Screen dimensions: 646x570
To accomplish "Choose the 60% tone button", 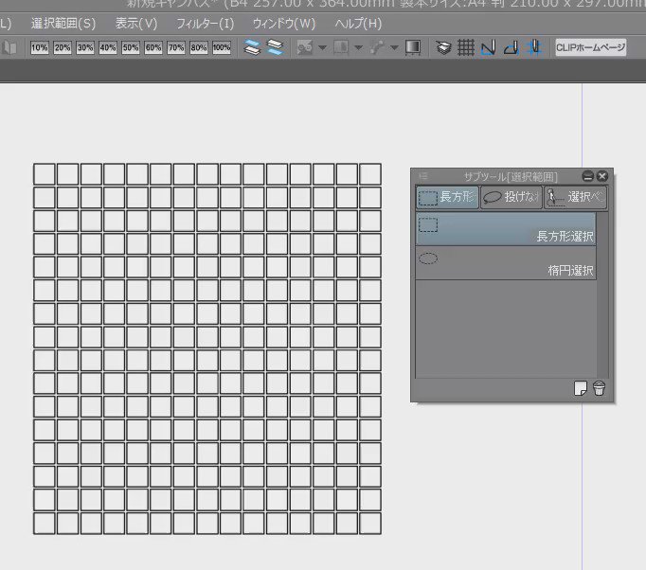I will point(153,47).
